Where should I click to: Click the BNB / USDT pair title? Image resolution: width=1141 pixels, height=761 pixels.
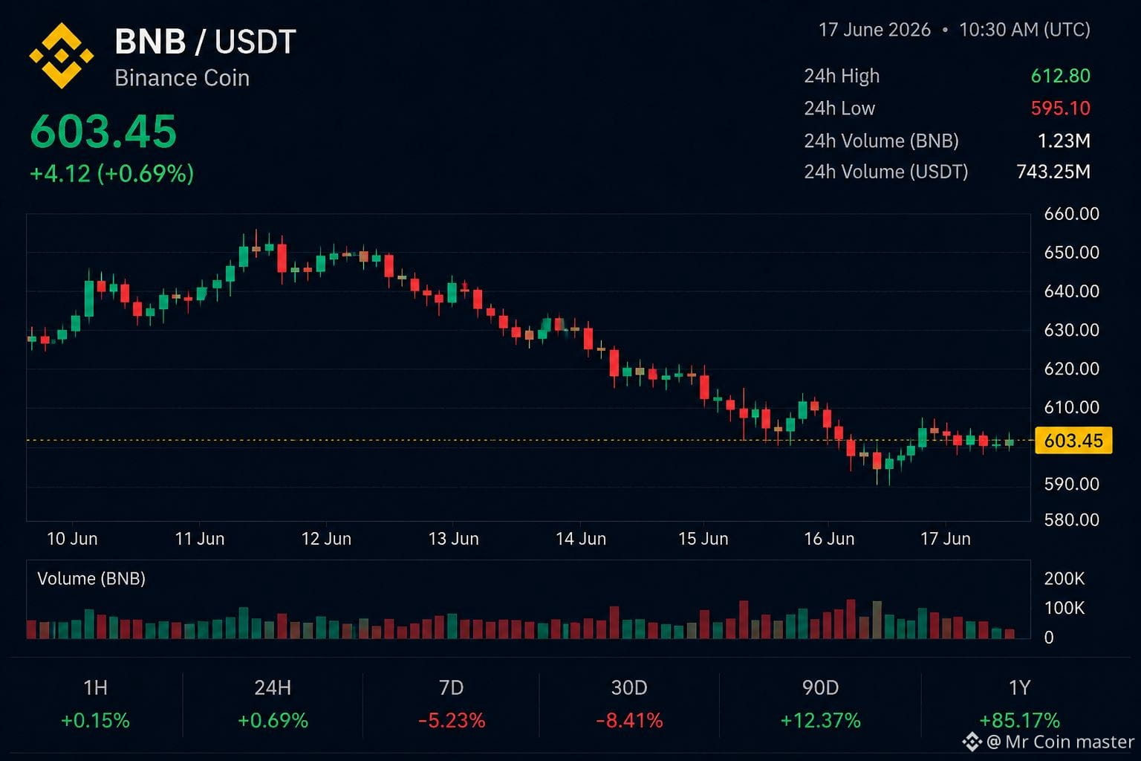(206, 42)
